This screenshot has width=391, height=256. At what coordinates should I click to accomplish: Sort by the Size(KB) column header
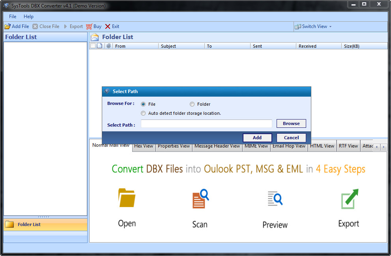[x=364, y=46]
